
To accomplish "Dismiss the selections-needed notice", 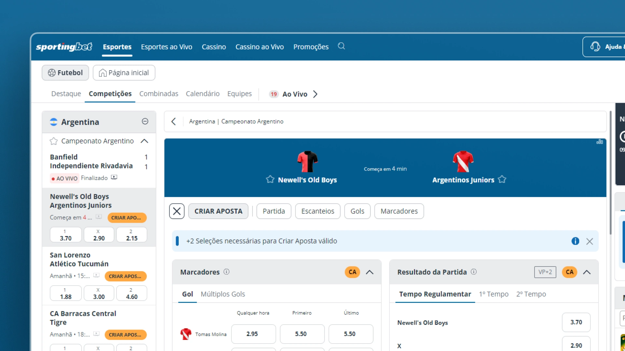I will click(590, 241).
